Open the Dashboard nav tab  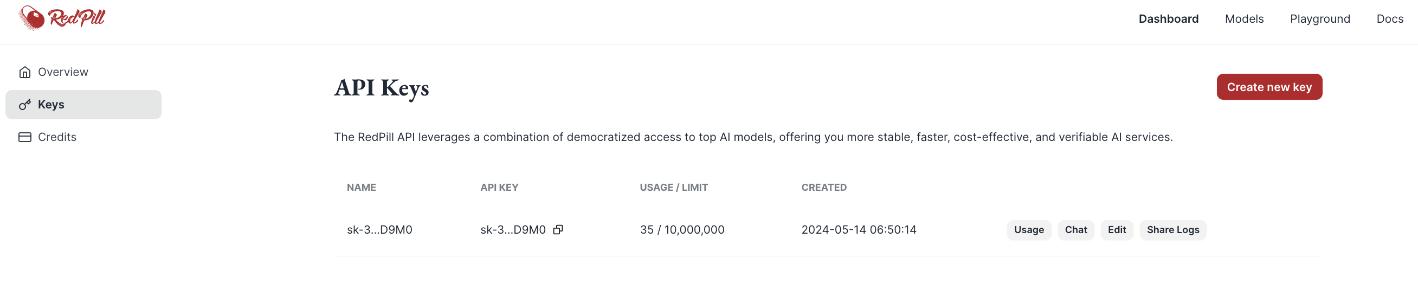coord(1168,19)
